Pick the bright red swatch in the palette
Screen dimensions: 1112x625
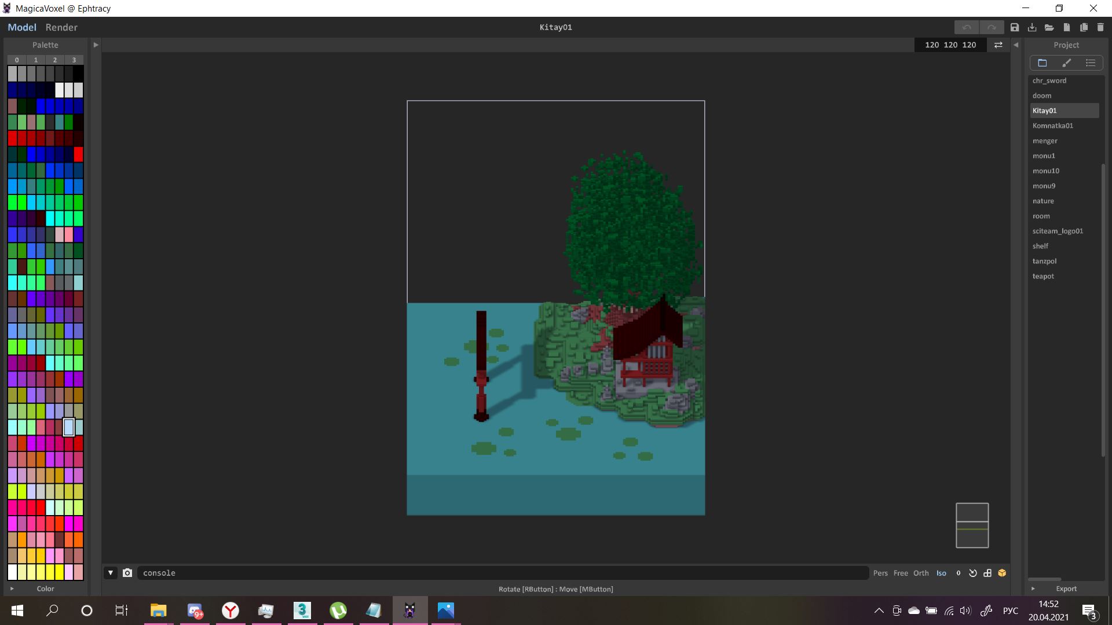coord(78,154)
